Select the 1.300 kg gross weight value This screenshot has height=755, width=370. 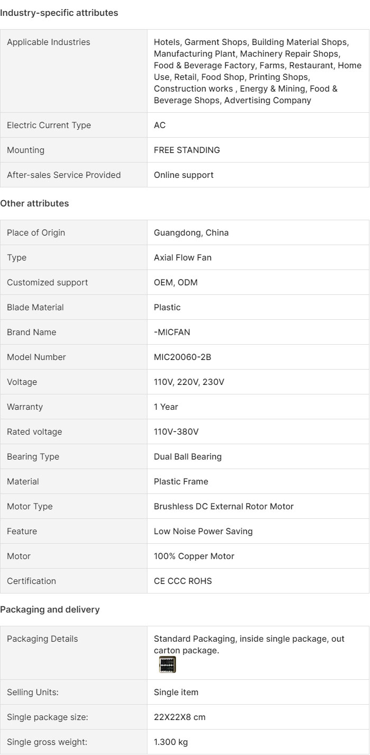[171, 743]
